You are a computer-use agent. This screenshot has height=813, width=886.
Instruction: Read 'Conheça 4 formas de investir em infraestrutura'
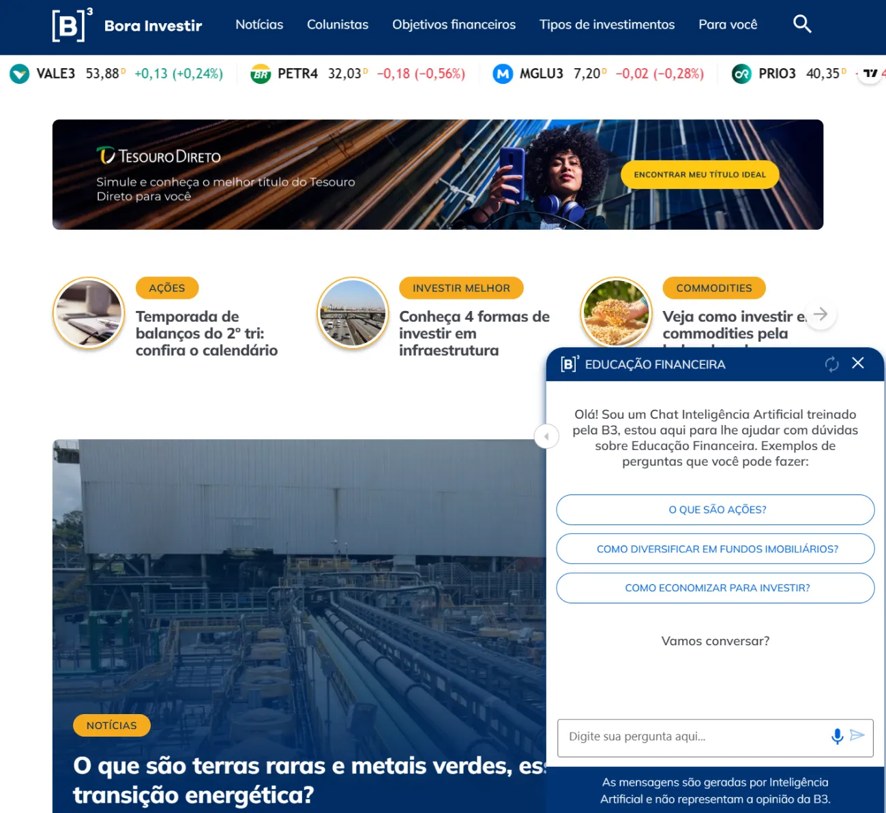tap(474, 334)
